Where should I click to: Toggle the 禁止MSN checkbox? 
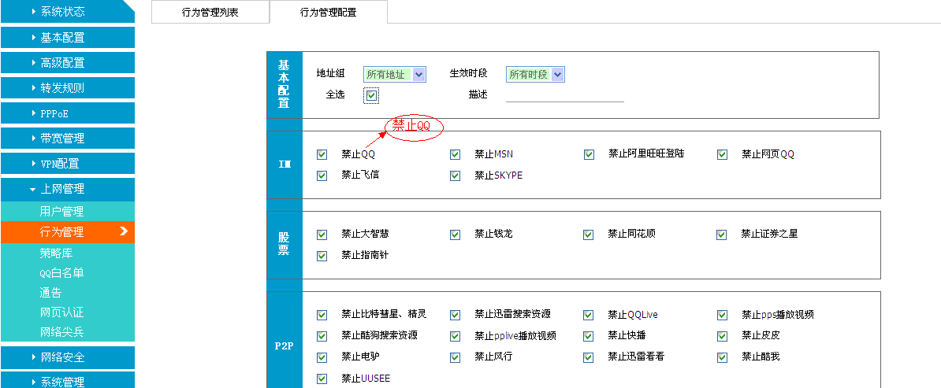coord(455,155)
